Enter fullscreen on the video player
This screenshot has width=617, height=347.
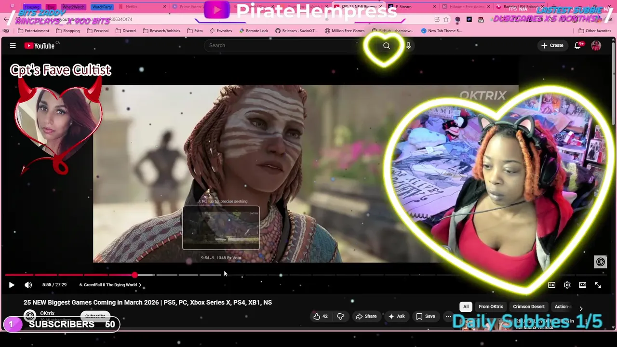[x=598, y=285]
